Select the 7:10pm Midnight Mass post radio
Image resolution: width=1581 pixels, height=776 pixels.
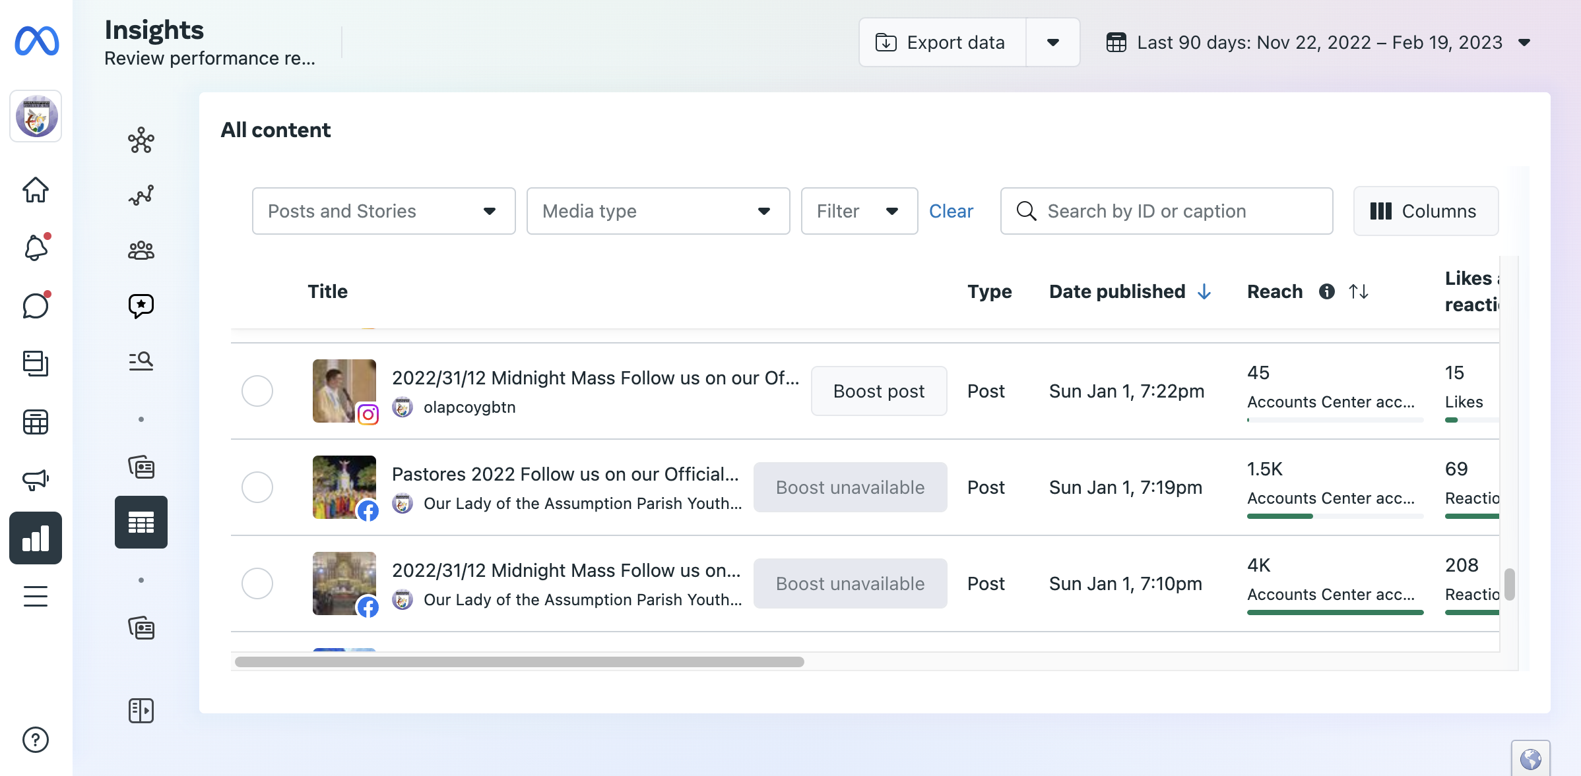257,583
